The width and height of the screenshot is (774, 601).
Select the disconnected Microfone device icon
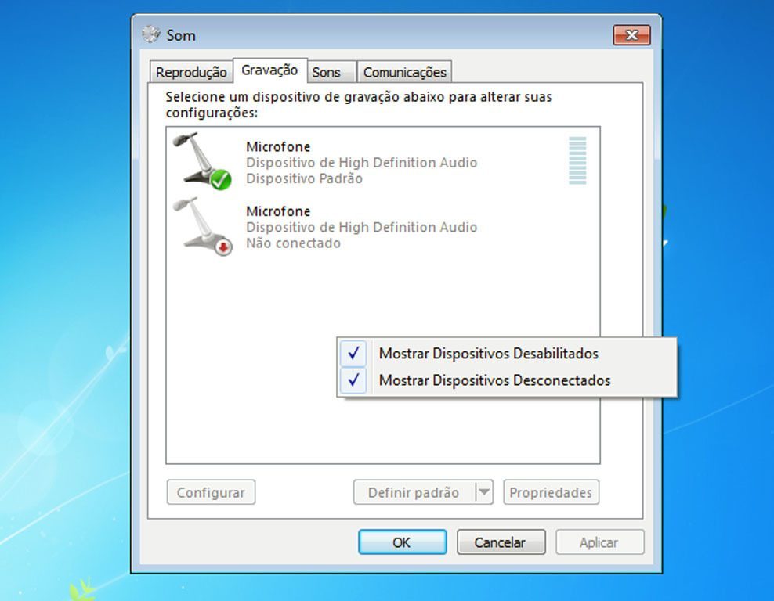[x=203, y=227]
